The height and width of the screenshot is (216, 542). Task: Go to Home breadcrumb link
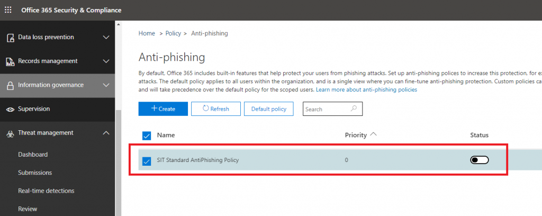pos(147,33)
